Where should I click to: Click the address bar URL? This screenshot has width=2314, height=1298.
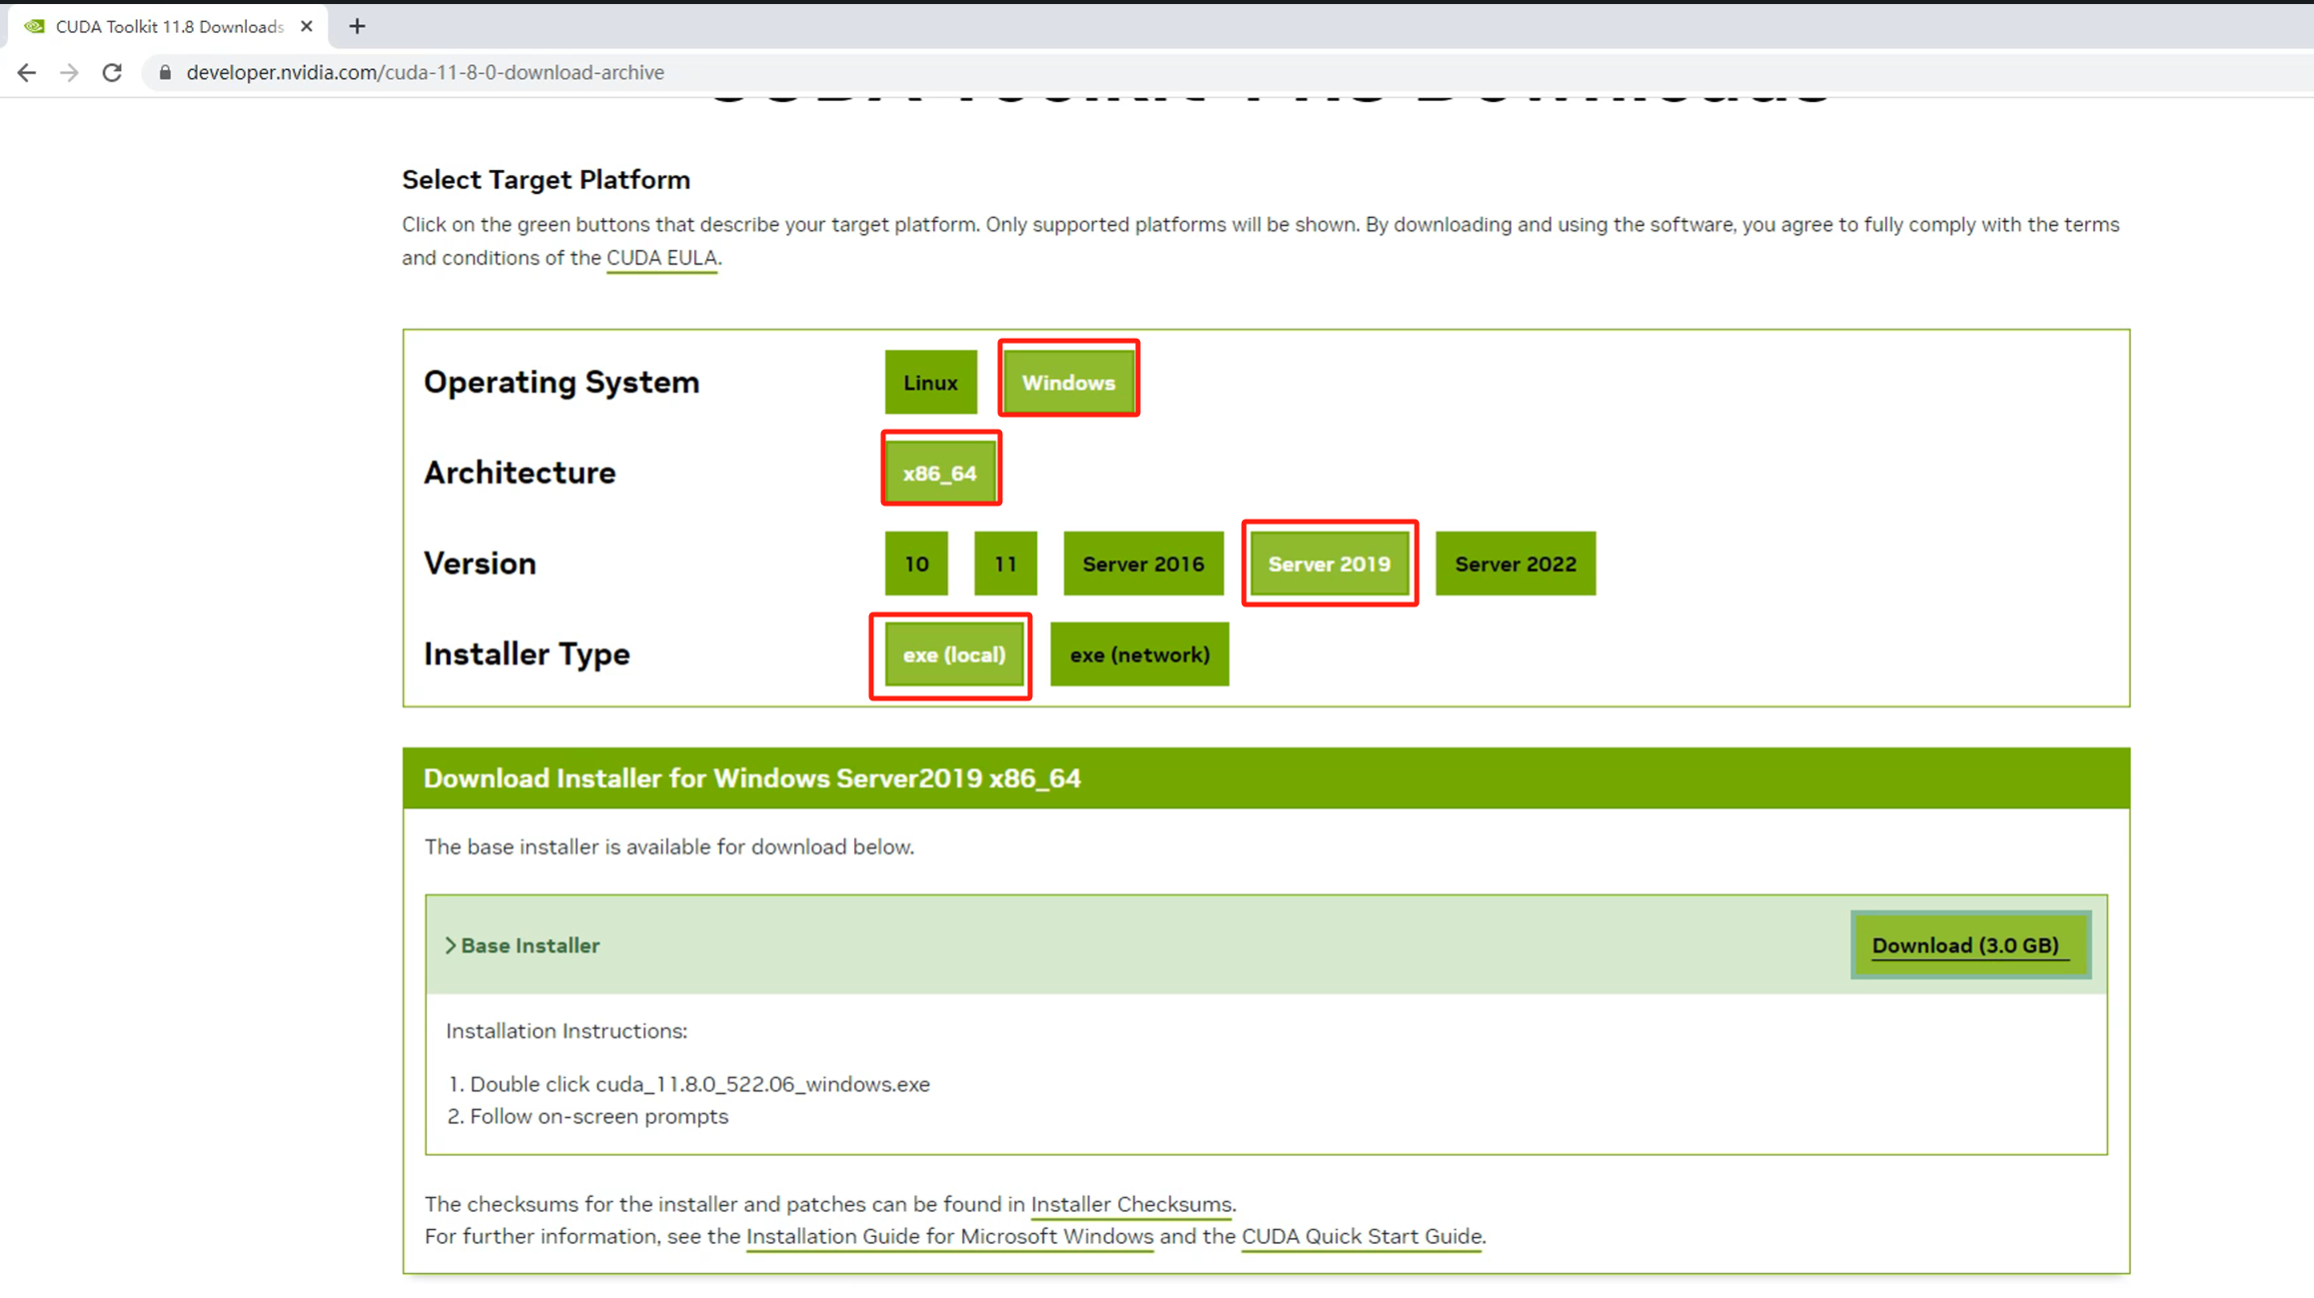click(x=425, y=72)
